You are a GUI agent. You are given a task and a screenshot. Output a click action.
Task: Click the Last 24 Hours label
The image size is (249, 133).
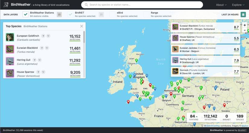(230, 15)
